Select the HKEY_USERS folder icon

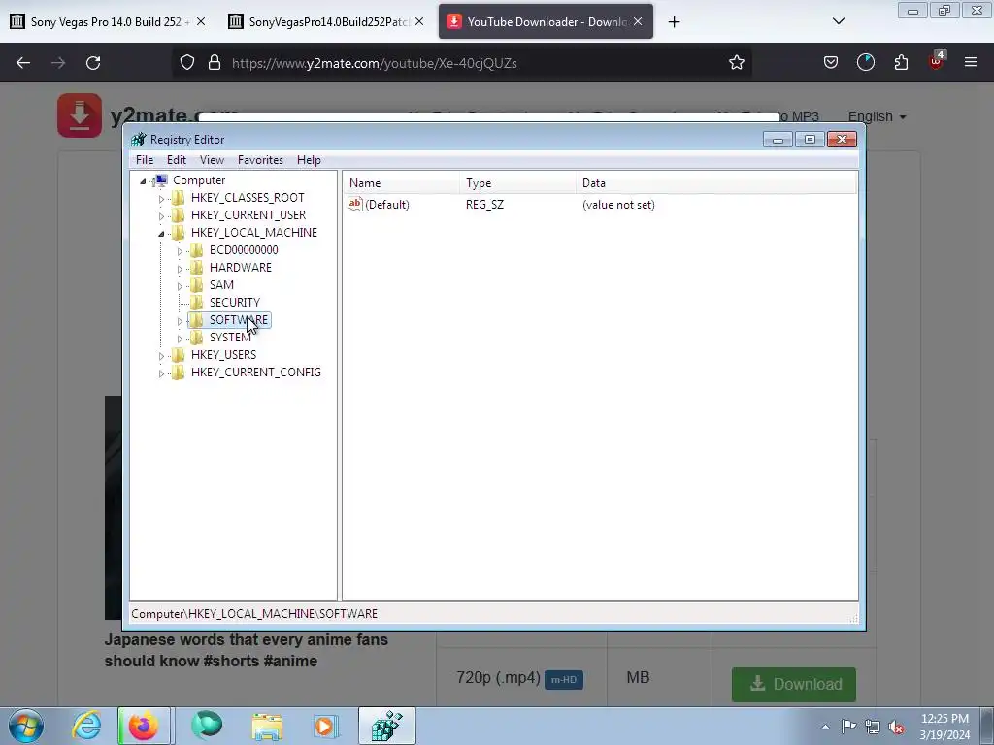click(179, 355)
